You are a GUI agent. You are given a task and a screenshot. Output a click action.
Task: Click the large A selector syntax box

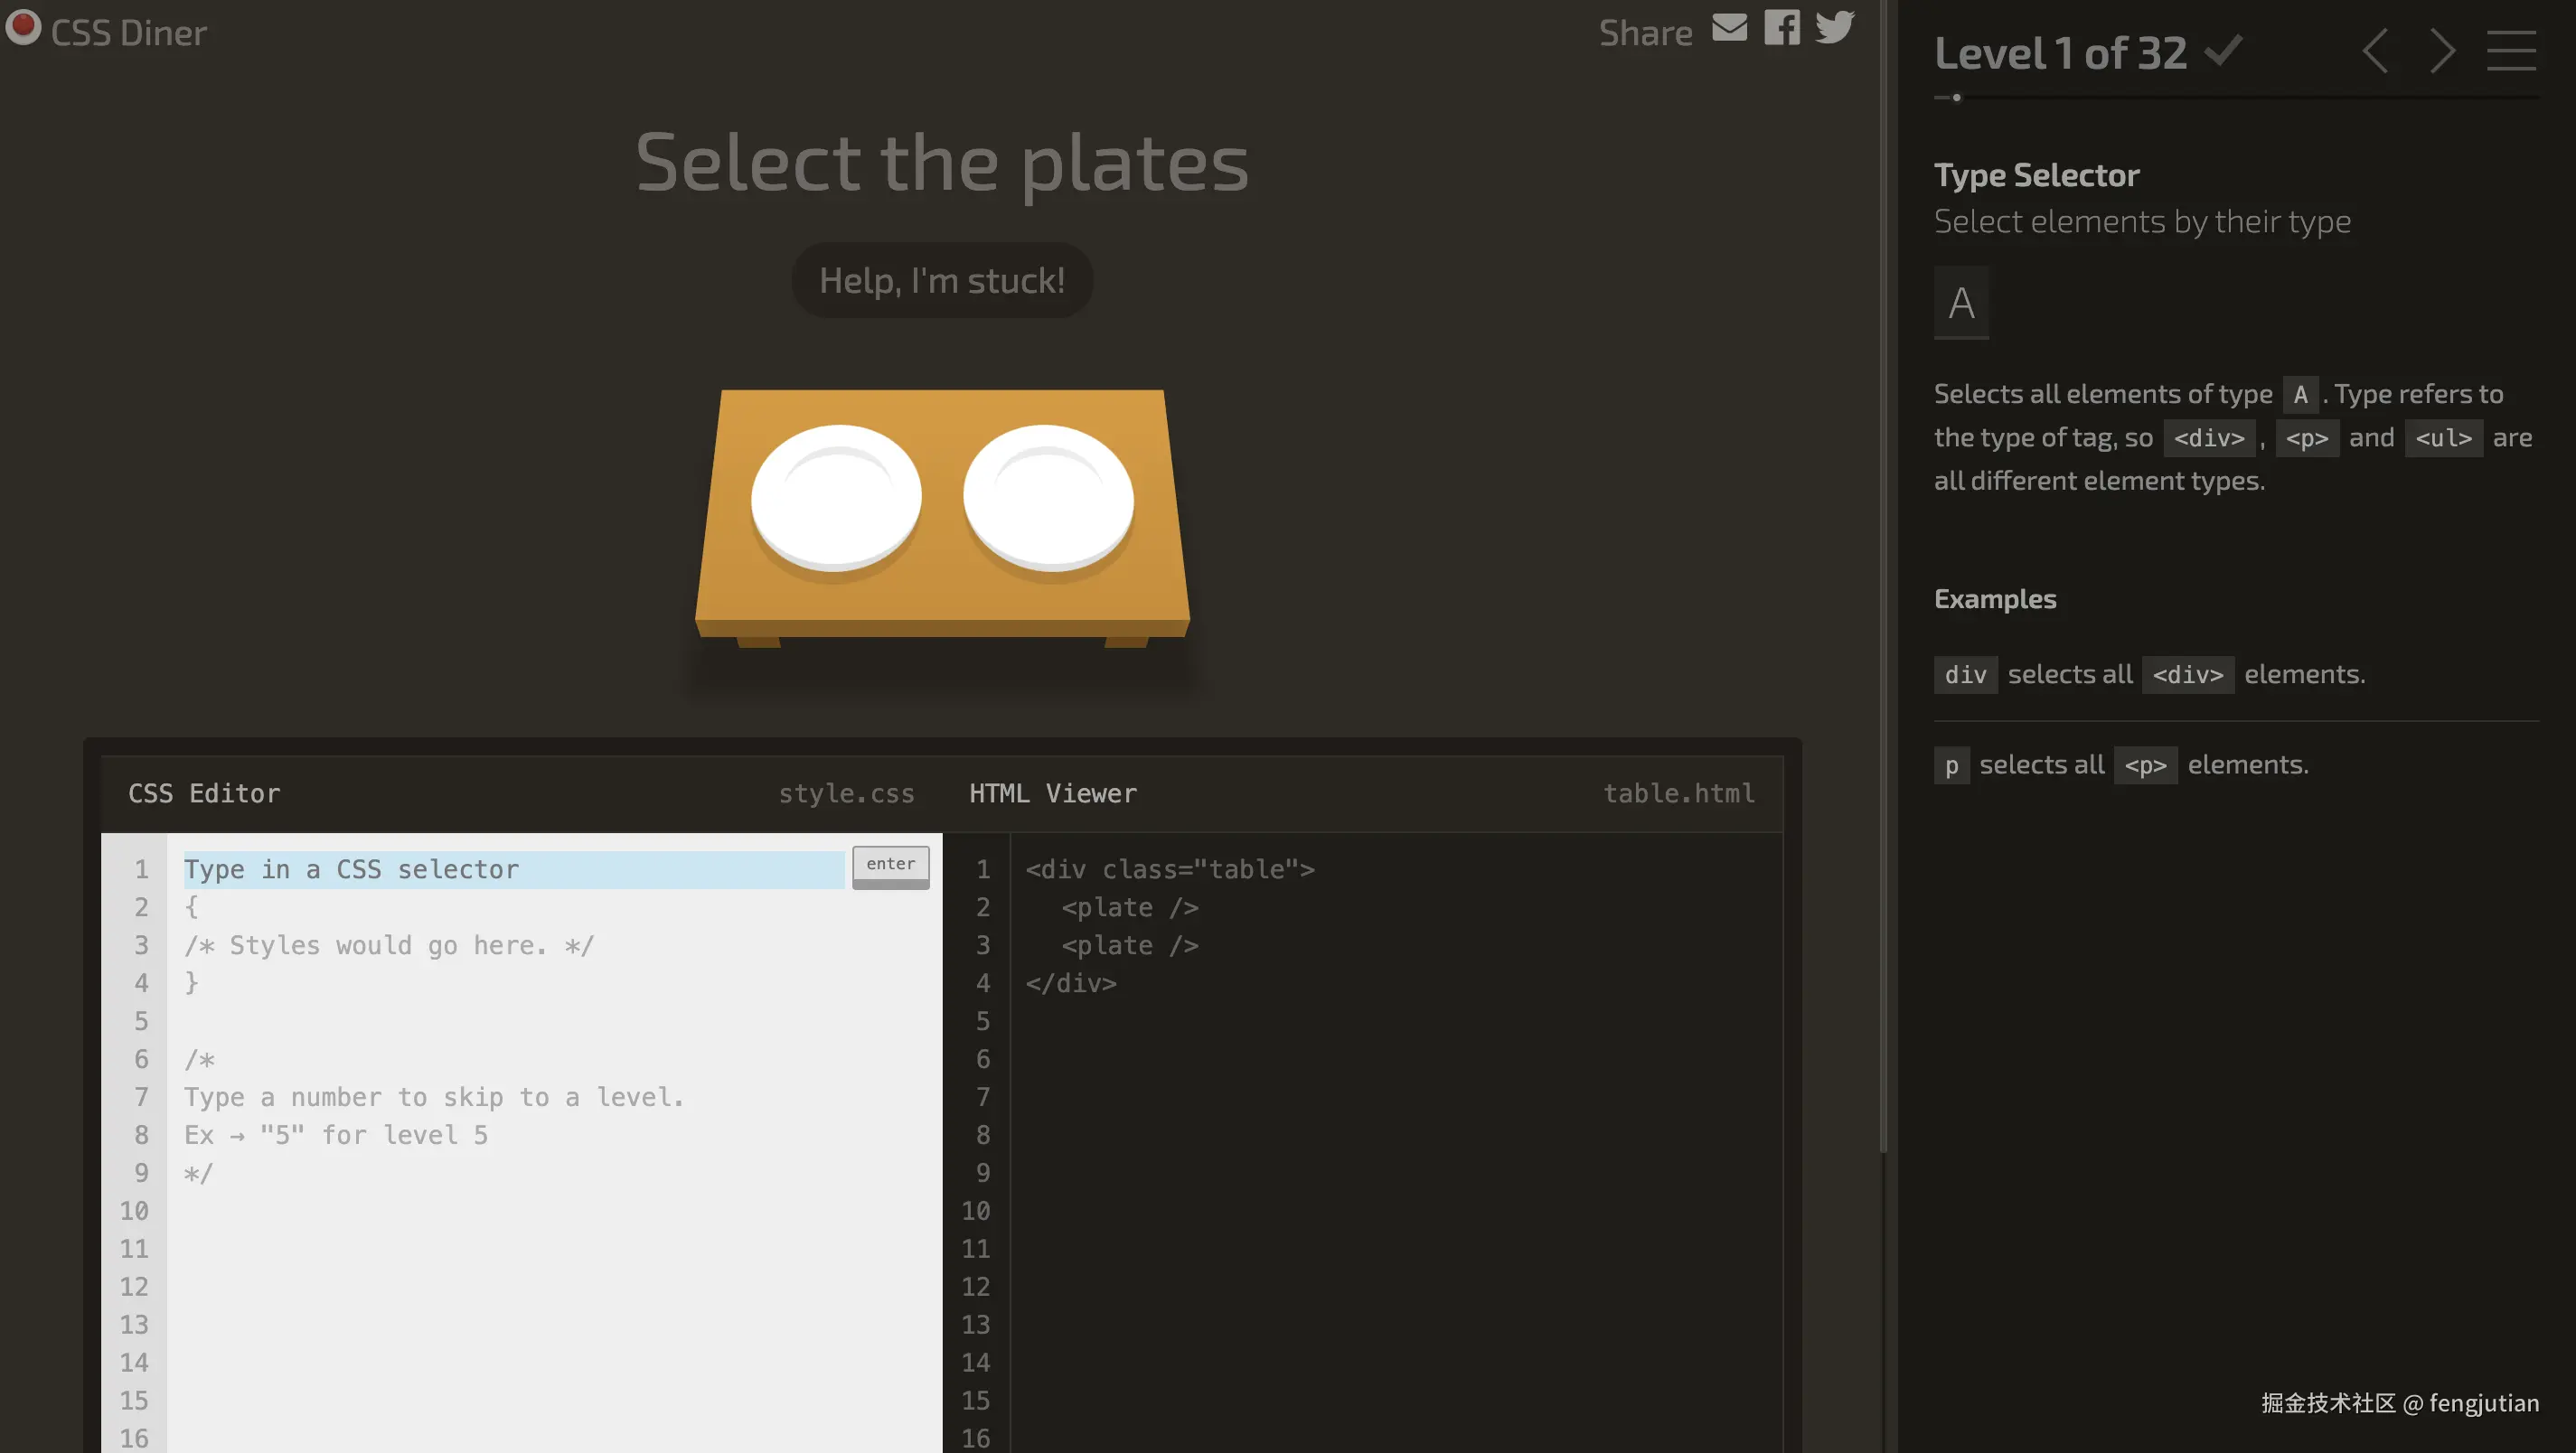click(1961, 303)
